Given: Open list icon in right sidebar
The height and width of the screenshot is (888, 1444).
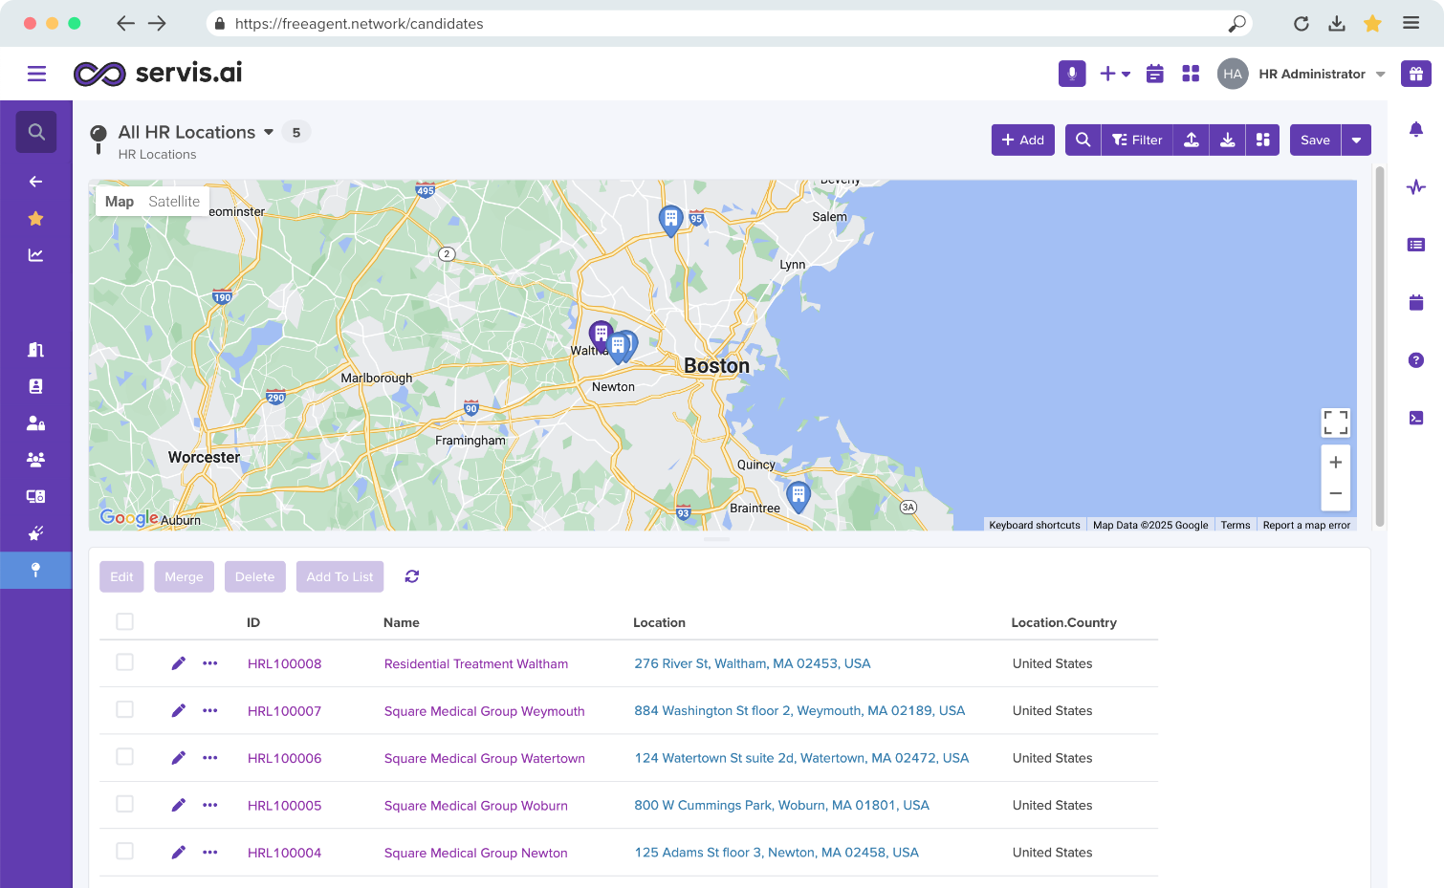Looking at the screenshot, I should [x=1416, y=245].
